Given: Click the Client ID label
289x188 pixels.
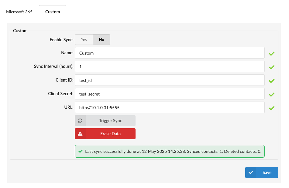Looking at the screenshot, I should (x=64, y=80).
